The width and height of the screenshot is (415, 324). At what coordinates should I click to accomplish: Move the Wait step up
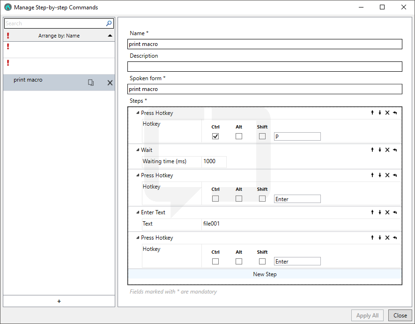tap(372, 150)
